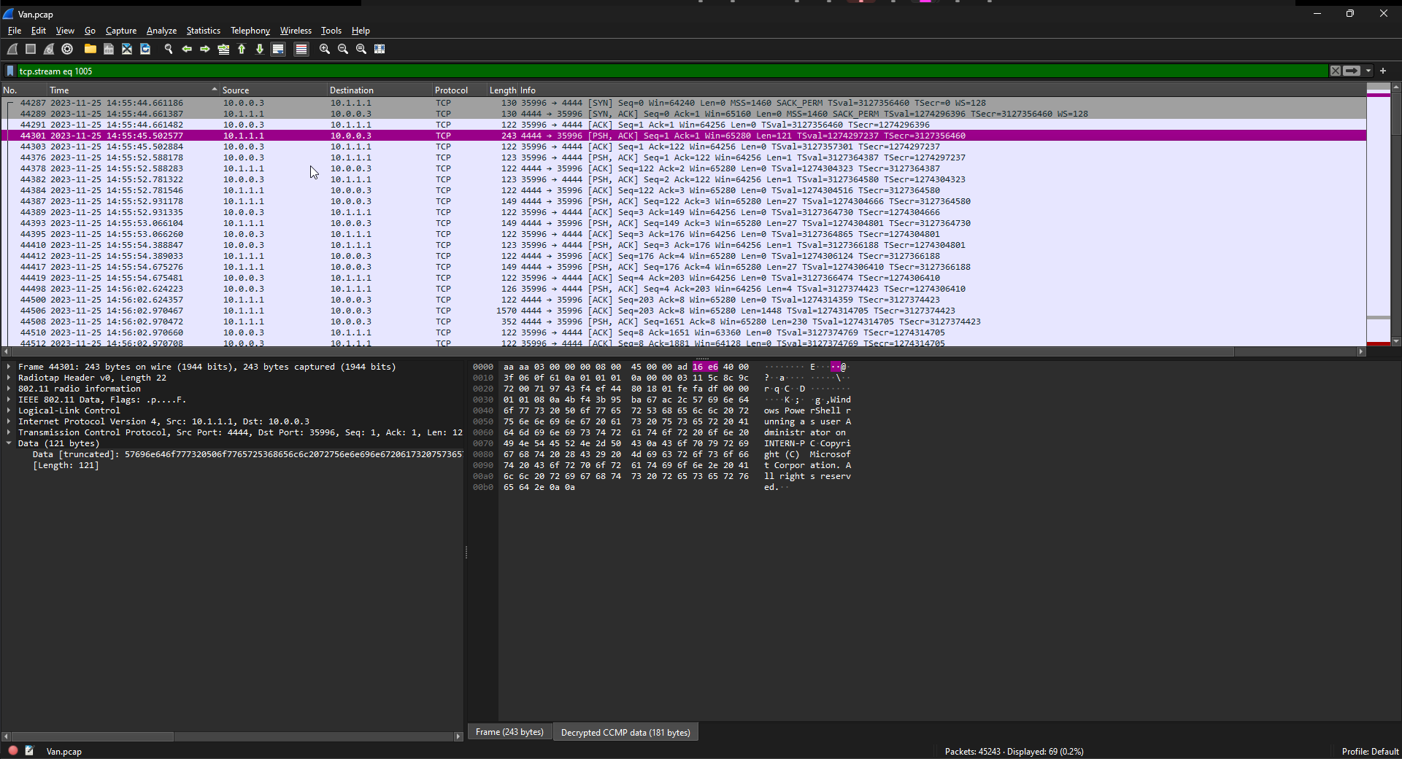
Task: Open the Statistics menu
Action: click(x=203, y=31)
